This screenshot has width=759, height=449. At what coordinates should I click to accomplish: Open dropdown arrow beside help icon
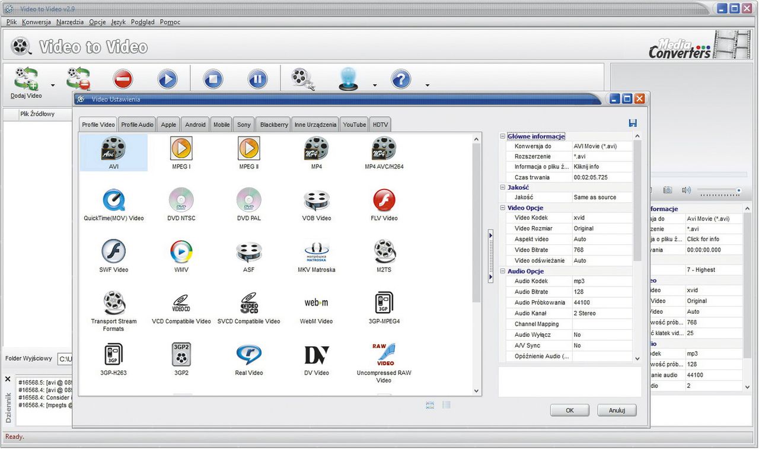click(x=427, y=85)
